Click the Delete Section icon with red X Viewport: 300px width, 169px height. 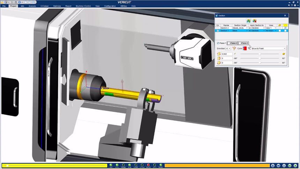coord(254,21)
